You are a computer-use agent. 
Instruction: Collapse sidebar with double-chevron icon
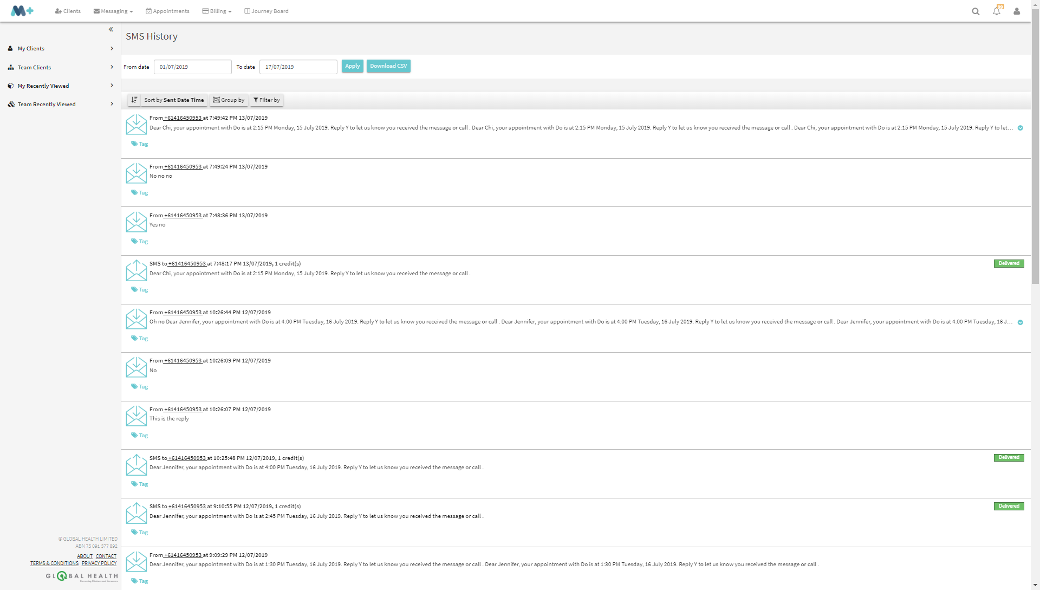tap(111, 30)
